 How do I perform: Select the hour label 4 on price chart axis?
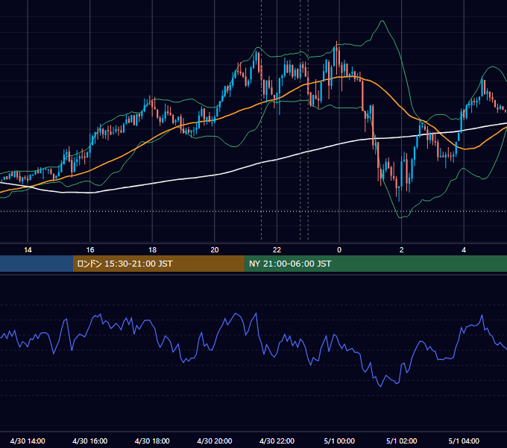point(464,250)
